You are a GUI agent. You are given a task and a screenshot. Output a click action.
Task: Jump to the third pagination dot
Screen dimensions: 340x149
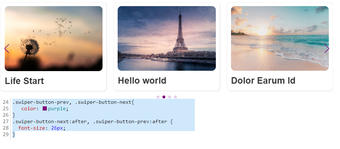tap(170, 97)
